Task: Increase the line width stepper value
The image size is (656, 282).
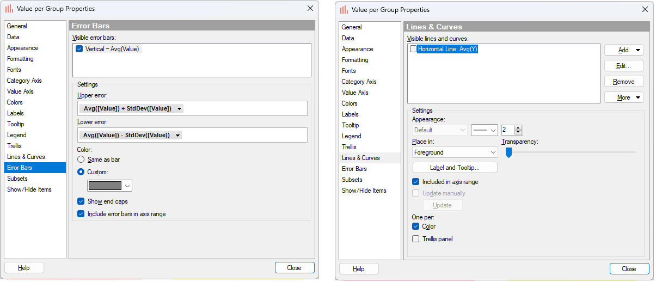Action: [518, 127]
